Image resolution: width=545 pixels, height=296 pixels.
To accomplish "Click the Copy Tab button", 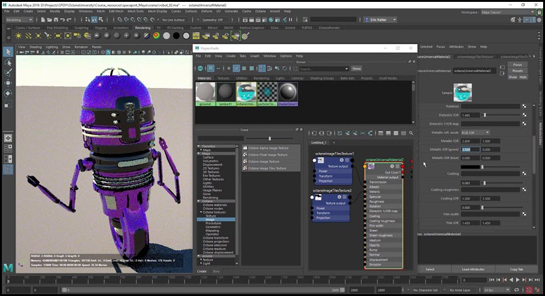I will tap(516, 269).
